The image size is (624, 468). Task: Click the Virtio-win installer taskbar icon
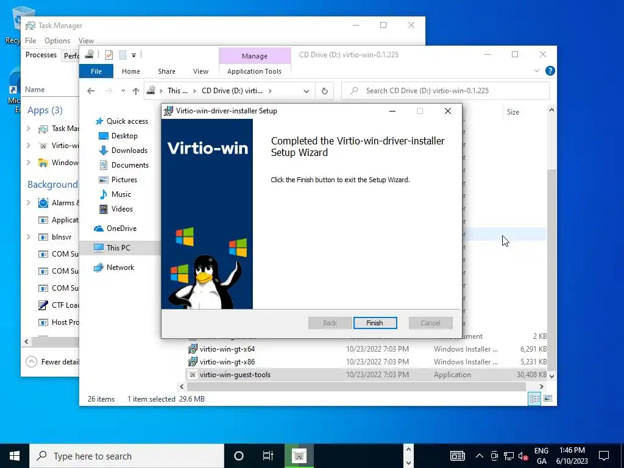point(299,456)
